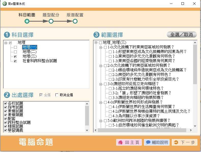
Task: Collapse the 地理 subject tree node
Action: click(x=6, y=43)
